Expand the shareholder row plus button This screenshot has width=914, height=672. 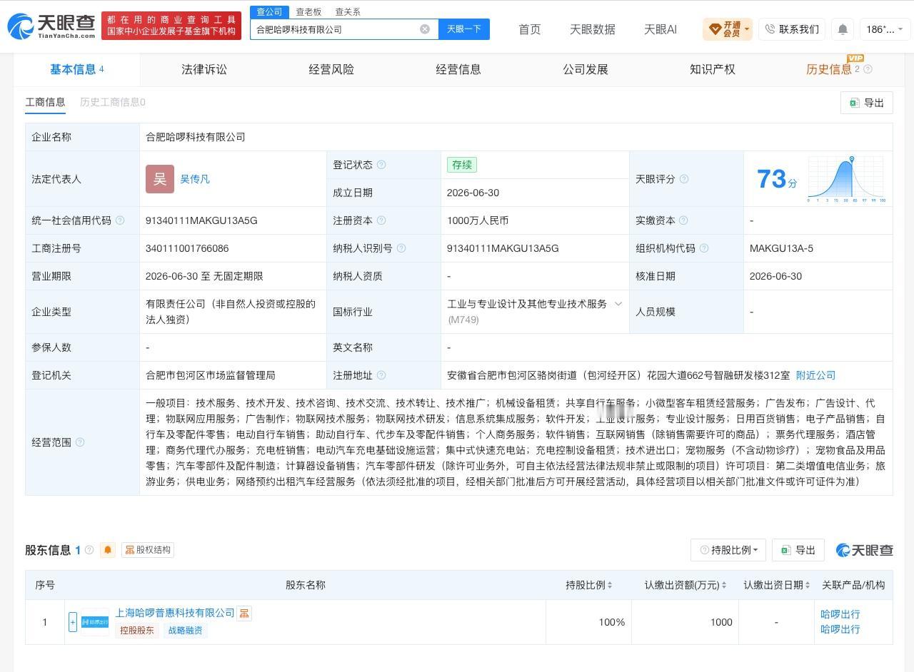pos(73,622)
